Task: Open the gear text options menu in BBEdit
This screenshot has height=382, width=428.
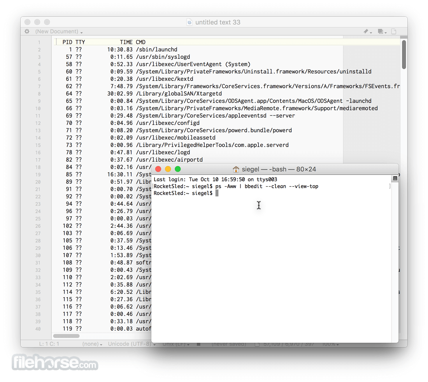Action: pos(27,32)
